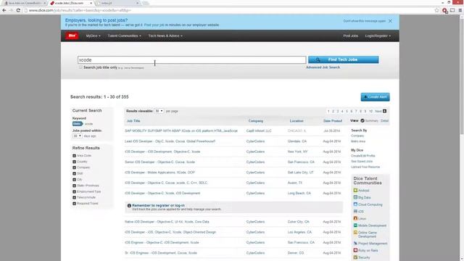Click the magnifier icon on Find Tech Jobs
This screenshot has height=261, width=464.
318,59
